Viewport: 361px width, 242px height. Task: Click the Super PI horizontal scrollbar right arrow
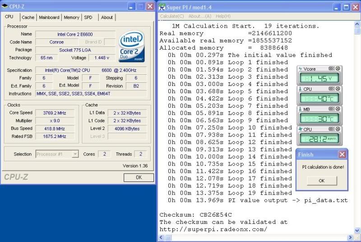[x=350, y=237]
